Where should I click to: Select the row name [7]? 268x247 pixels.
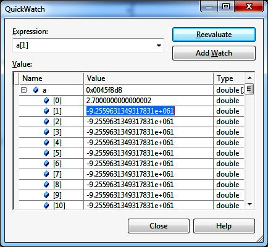pyautogui.click(x=57, y=174)
